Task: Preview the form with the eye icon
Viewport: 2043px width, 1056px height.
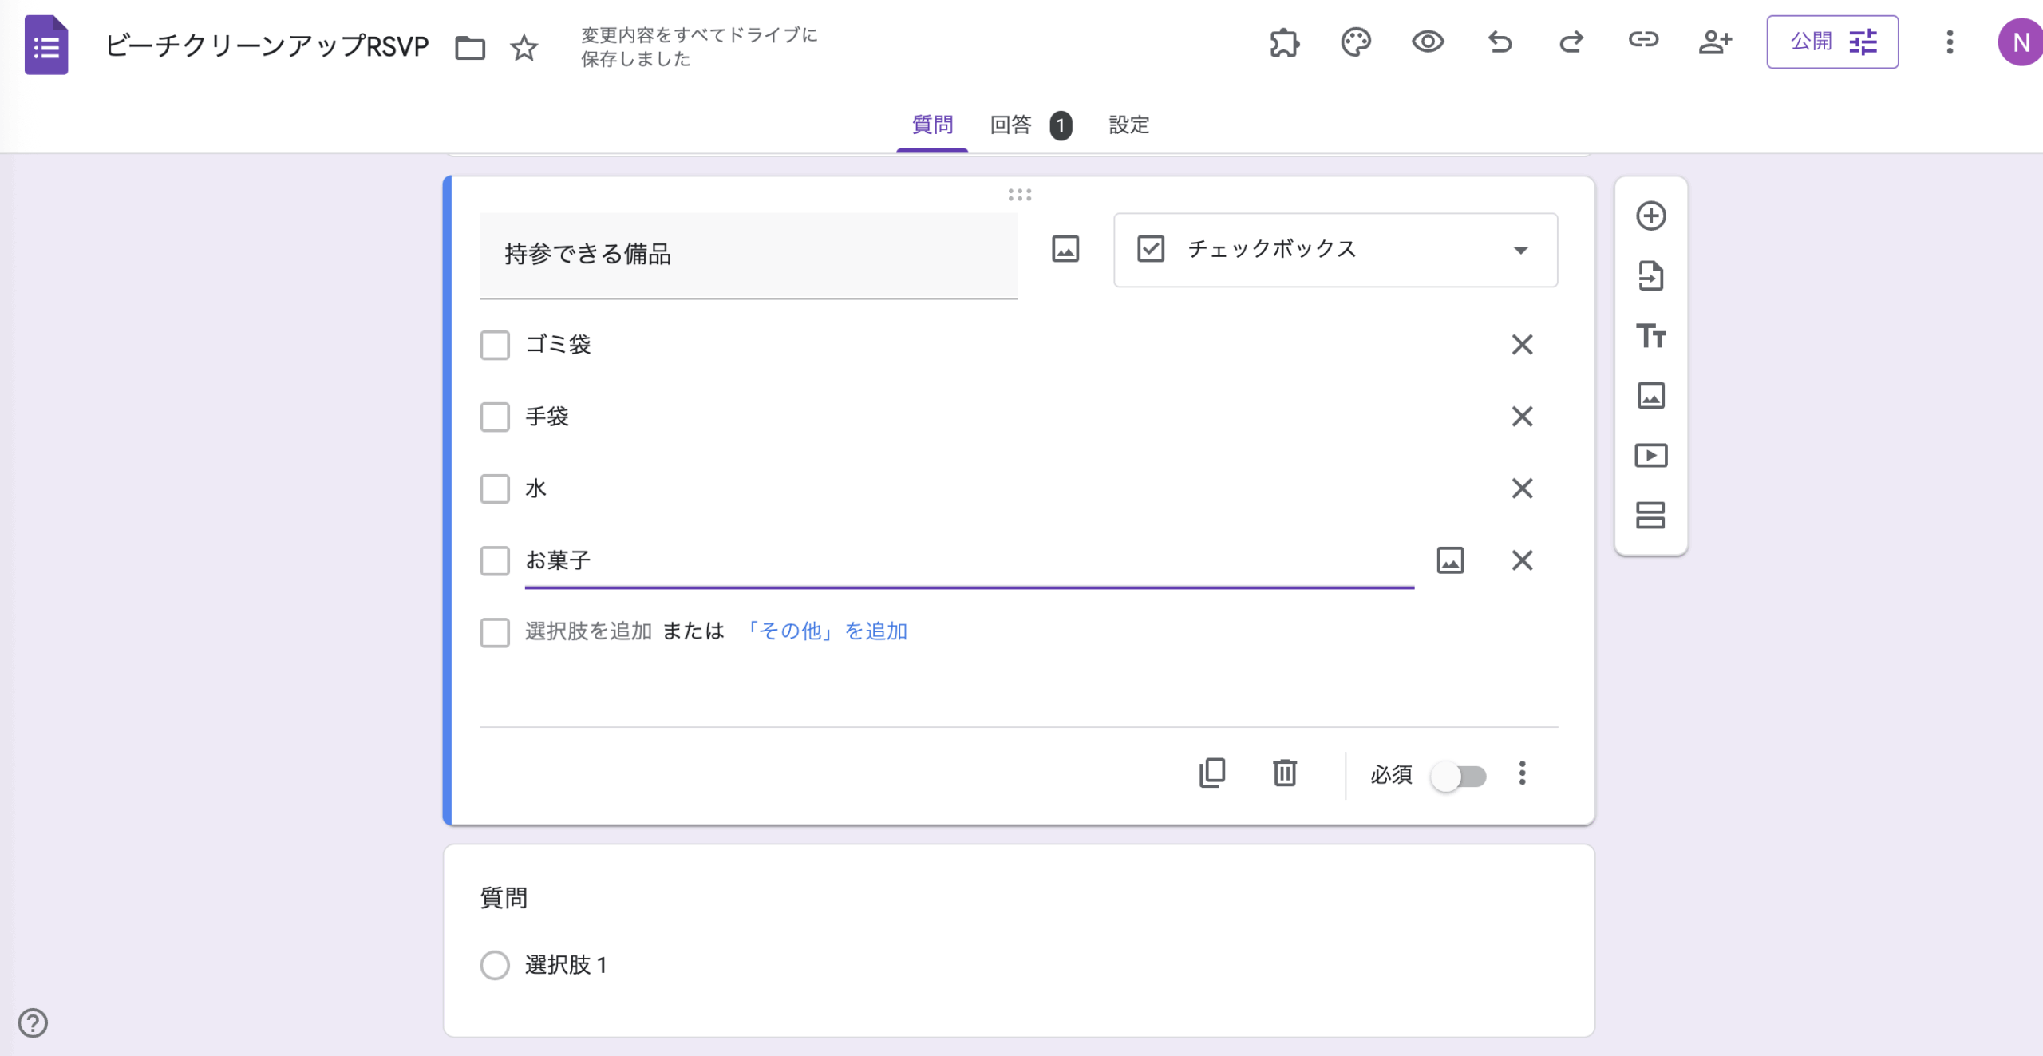Action: pyautogui.click(x=1427, y=42)
